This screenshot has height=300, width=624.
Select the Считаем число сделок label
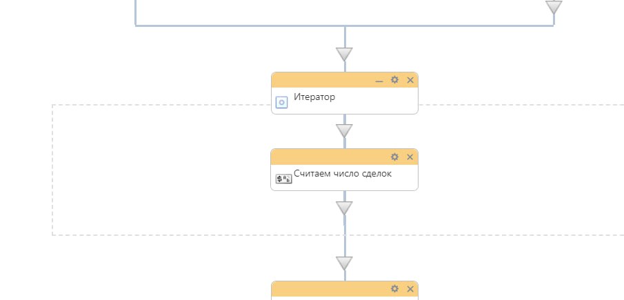point(343,174)
